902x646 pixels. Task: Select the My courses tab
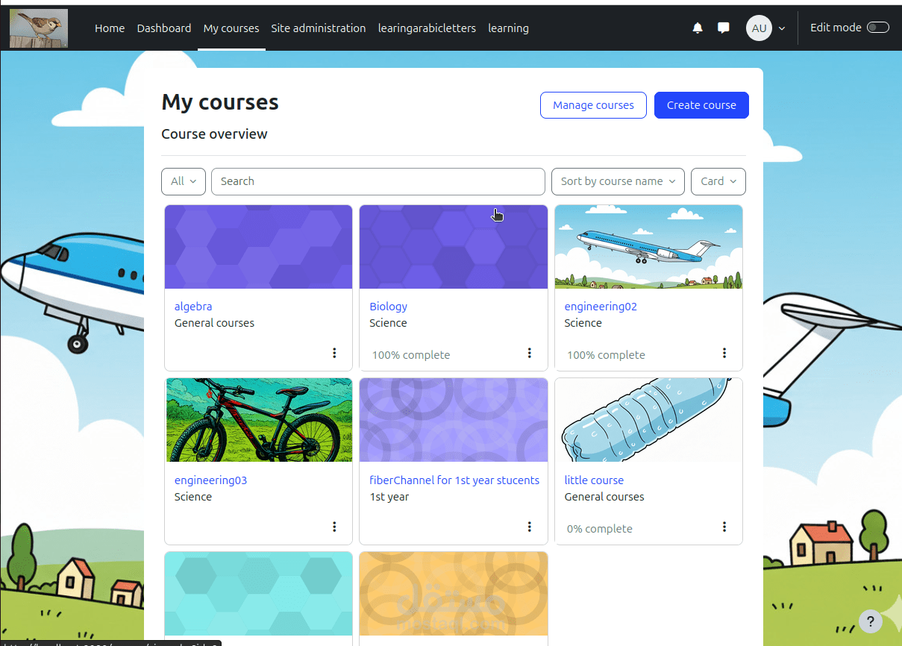point(231,28)
